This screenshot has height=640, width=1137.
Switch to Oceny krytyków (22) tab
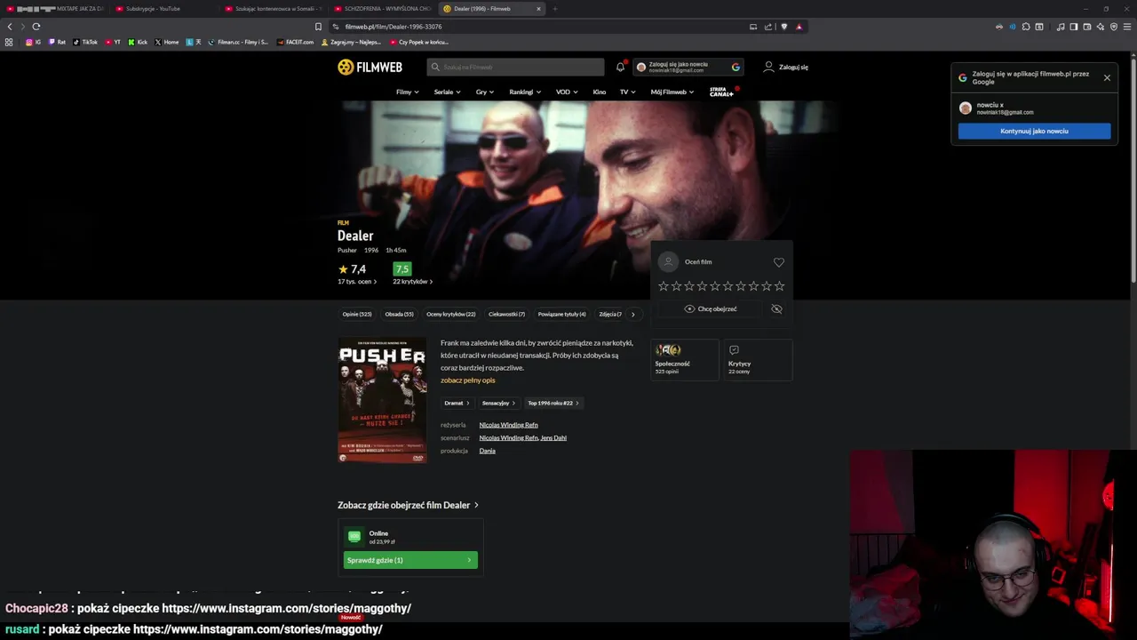coord(450,314)
